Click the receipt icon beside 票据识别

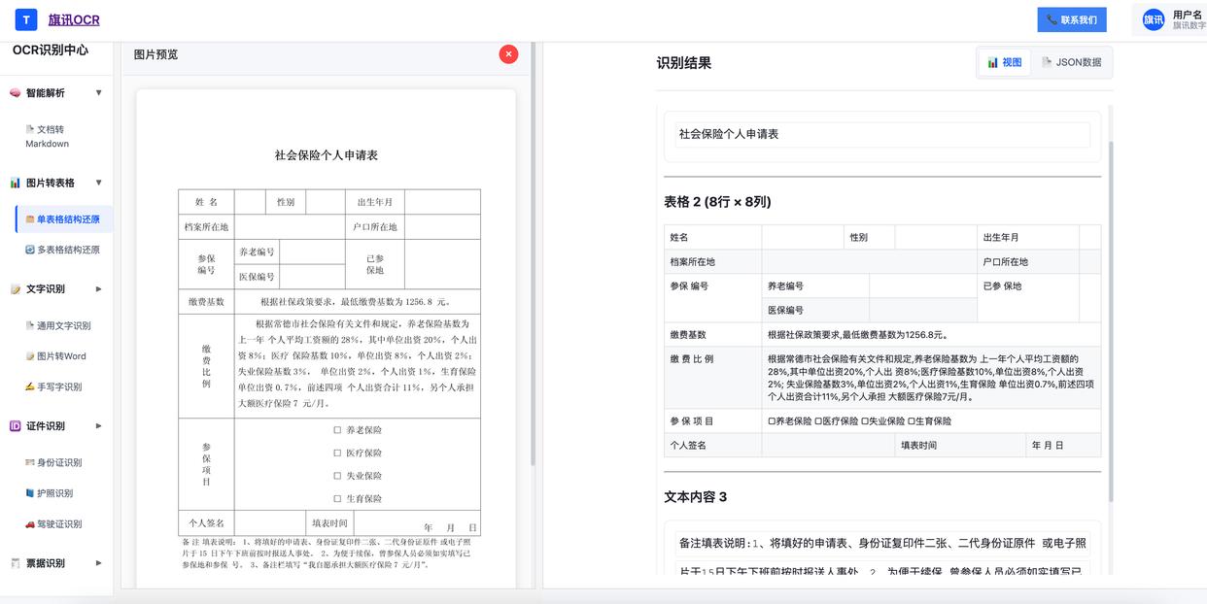(x=16, y=563)
